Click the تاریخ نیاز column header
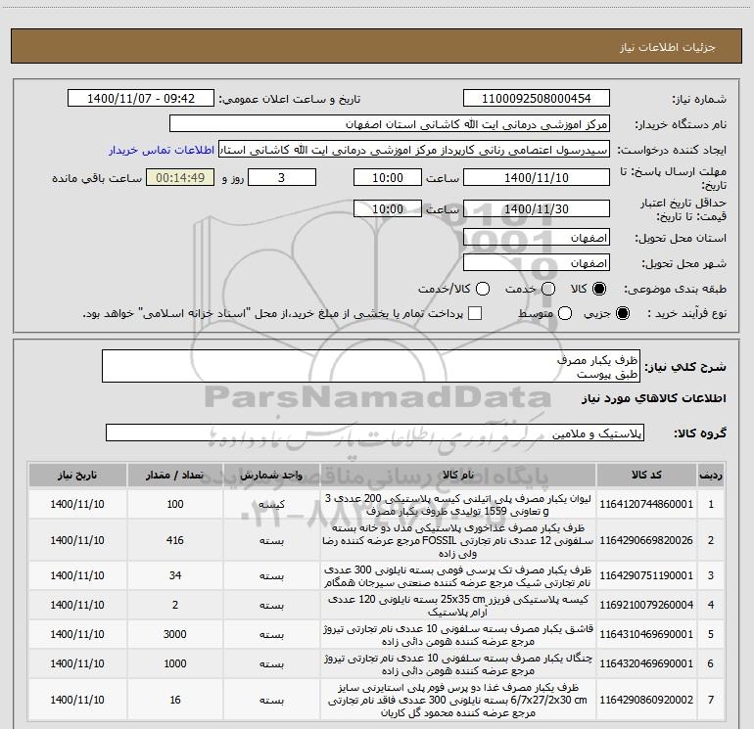 (77, 475)
